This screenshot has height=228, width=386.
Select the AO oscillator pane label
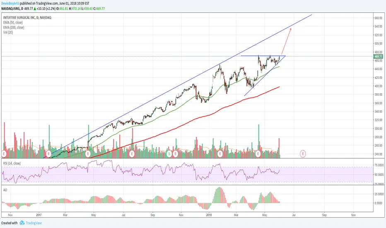(x=5, y=190)
